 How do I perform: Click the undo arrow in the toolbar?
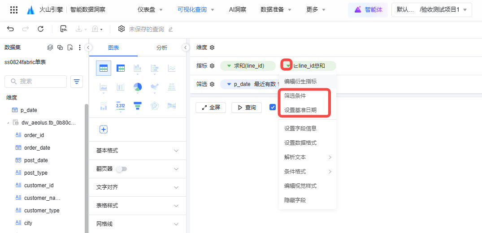point(11,29)
